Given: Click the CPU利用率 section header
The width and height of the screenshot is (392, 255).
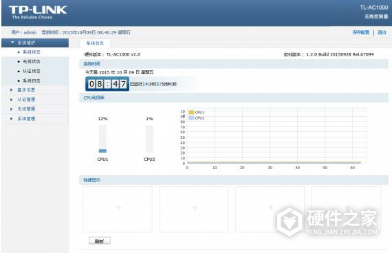Looking at the screenshot, I should 234,98.
